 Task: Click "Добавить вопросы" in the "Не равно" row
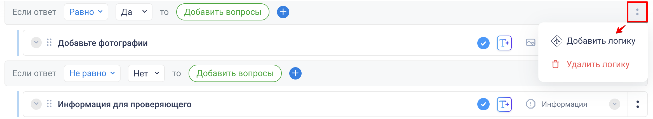point(235,73)
